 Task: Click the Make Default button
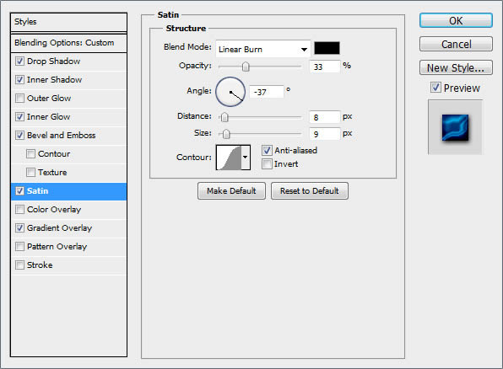coord(231,191)
